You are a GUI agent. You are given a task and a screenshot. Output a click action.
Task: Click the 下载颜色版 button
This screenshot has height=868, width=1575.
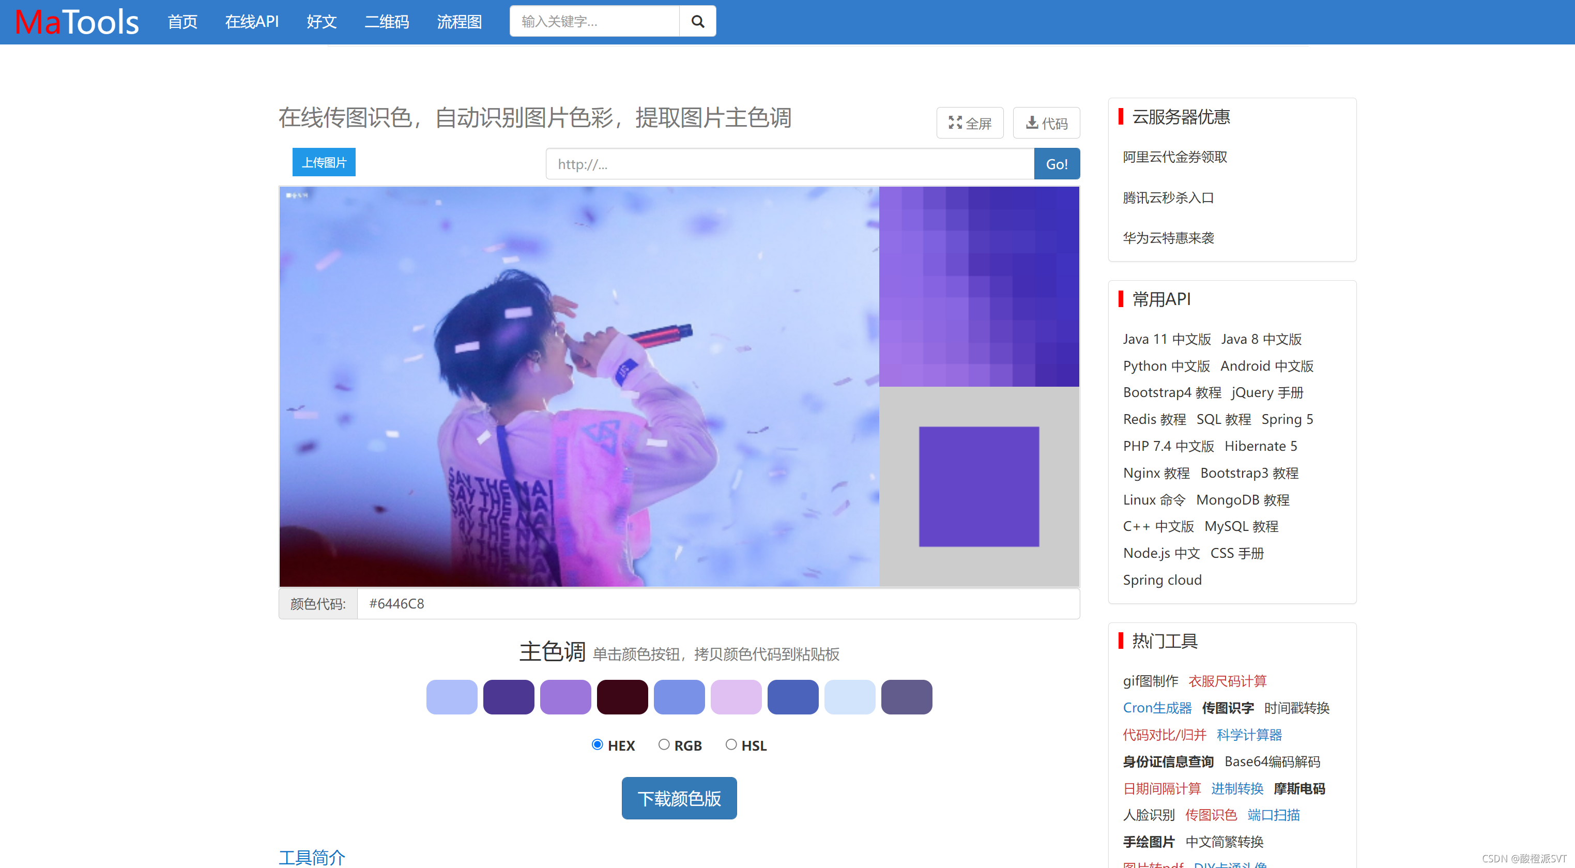[679, 798]
